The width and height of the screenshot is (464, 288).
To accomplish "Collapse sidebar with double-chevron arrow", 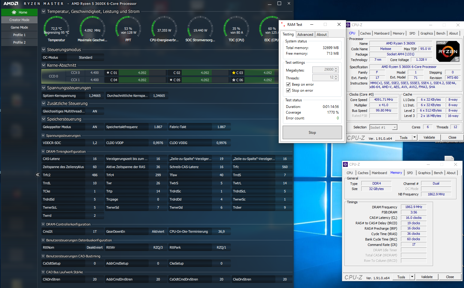I will coord(38,175).
